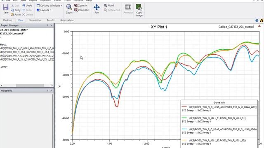The height and width of the screenshot is (148, 264).
Task: Click the Galileo_G87173_204_cutout2 design label
Action: click(236, 27)
